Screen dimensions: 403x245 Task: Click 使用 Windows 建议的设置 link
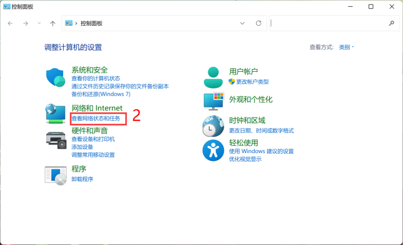click(x=261, y=151)
